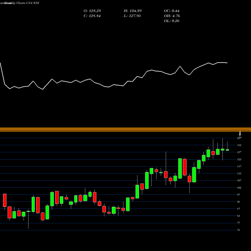Click the 137 price axis label
This screenshot has height=251, width=251.
pos(239,138)
